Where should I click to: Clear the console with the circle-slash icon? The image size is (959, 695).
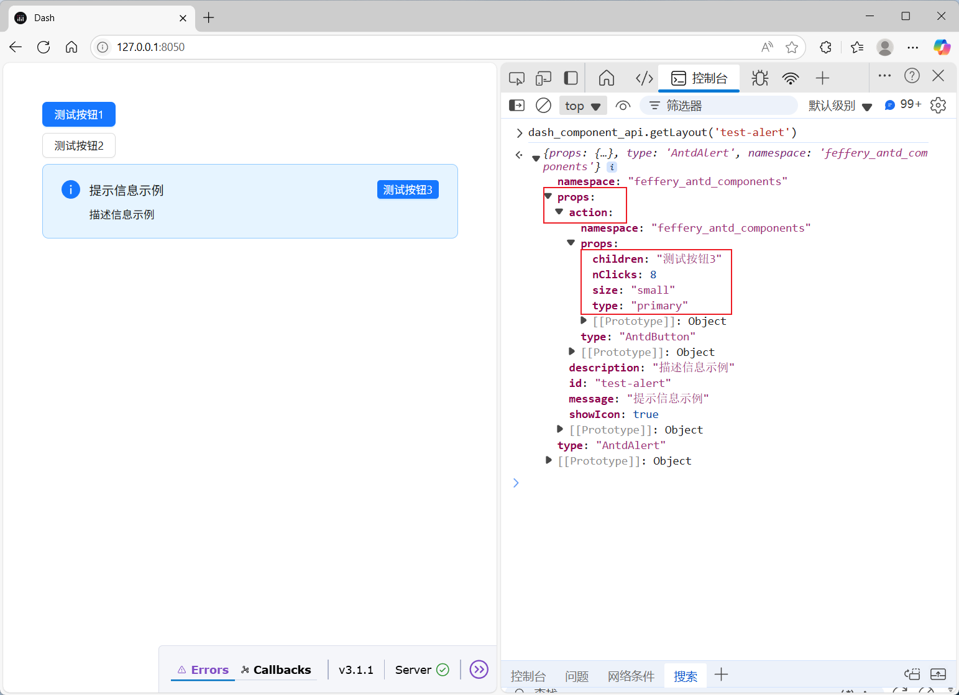[543, 106]
